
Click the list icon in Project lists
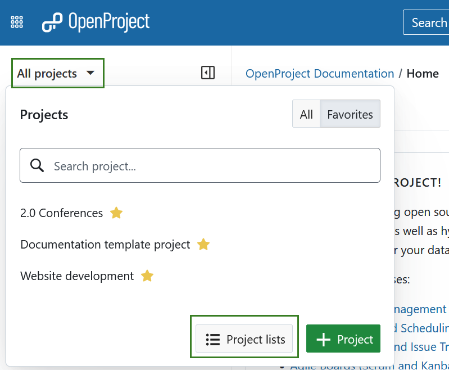212,339
